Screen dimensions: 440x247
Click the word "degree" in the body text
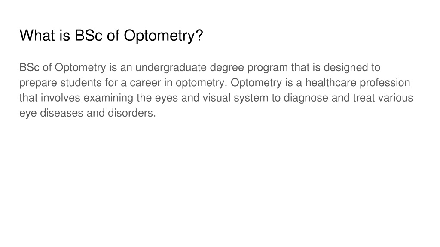click(x=227, y=68)
